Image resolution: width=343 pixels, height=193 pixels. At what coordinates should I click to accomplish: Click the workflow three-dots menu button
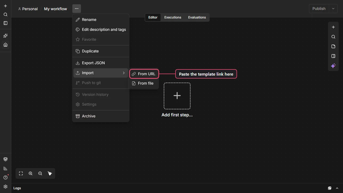77,9
